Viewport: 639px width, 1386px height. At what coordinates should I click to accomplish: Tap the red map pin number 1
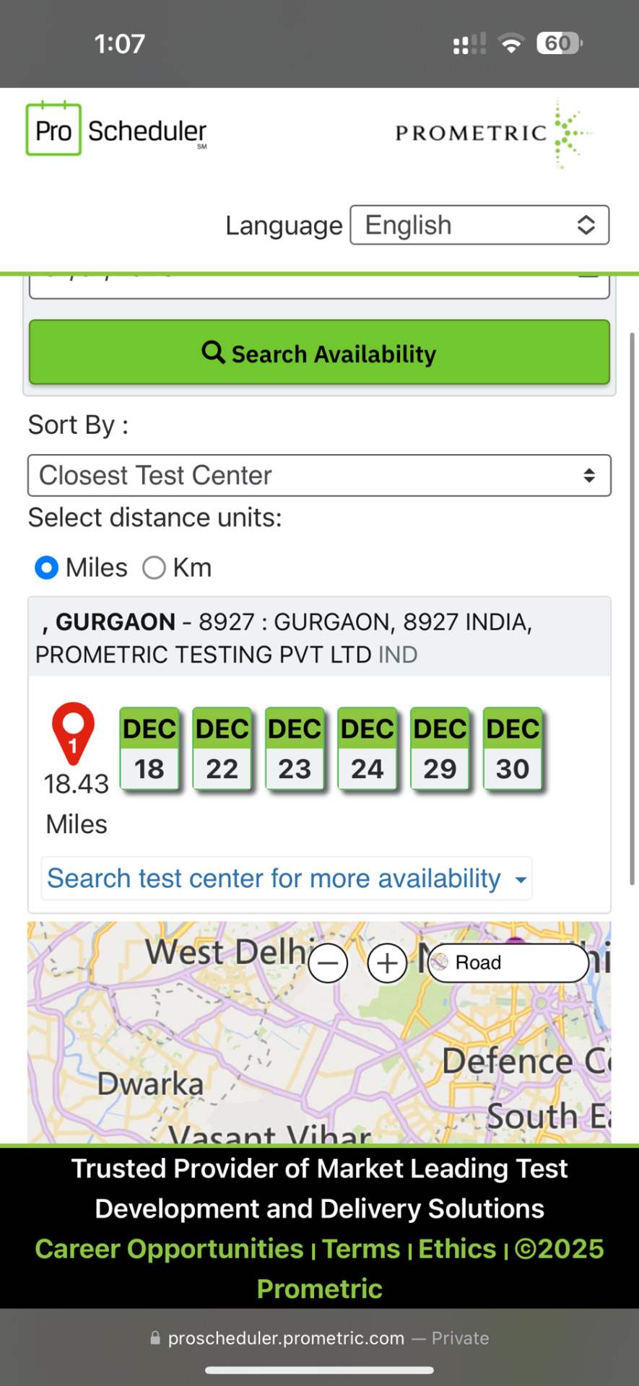73,733
